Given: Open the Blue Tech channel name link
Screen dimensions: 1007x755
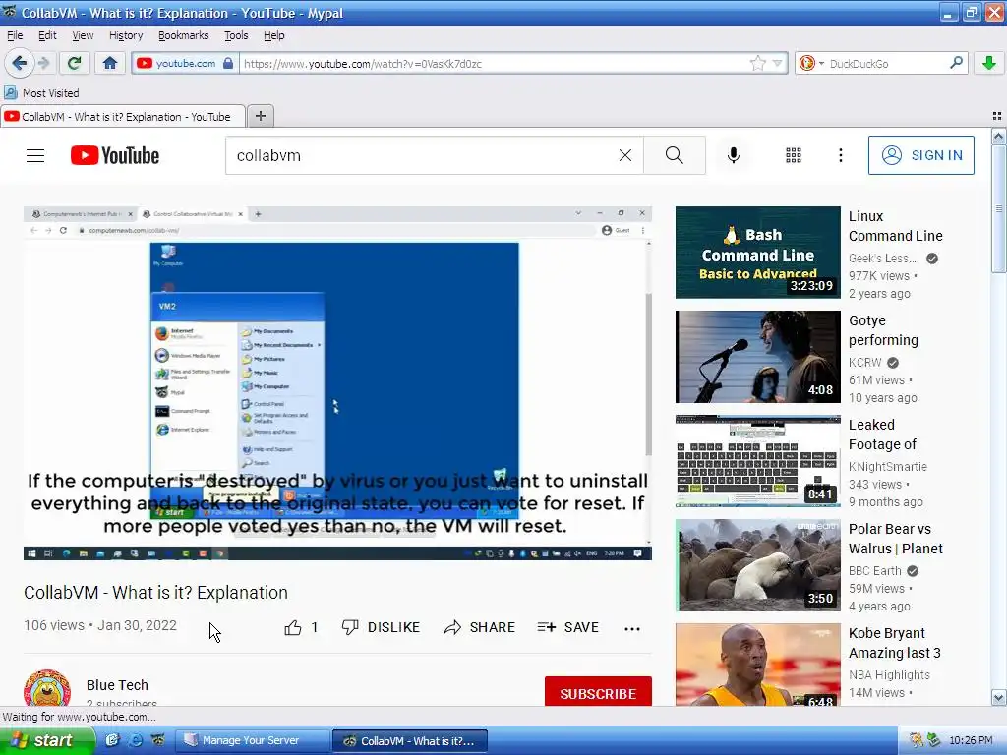Looking at the screenshot, I should pyautogui.click(x=117, y=685).
